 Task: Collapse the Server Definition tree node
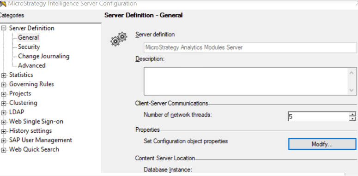[4, 28]
